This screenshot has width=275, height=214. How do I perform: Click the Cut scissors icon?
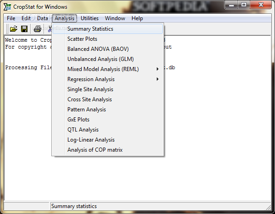[50, 29]
